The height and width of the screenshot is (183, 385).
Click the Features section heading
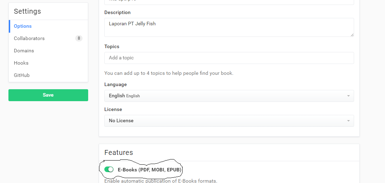pyautogui.click(x=119, y=152)
